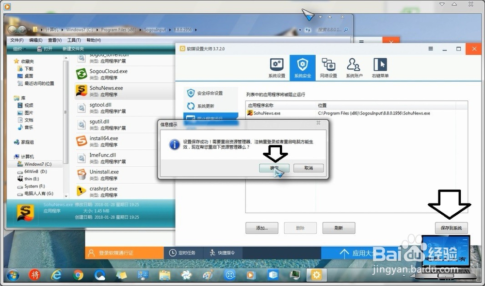Launch Google Chrome from the taskbar

[x=78, y=274]
